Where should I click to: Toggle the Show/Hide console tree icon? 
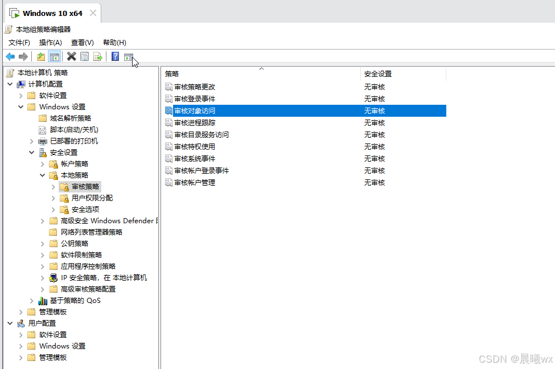[x=54, y=57]
